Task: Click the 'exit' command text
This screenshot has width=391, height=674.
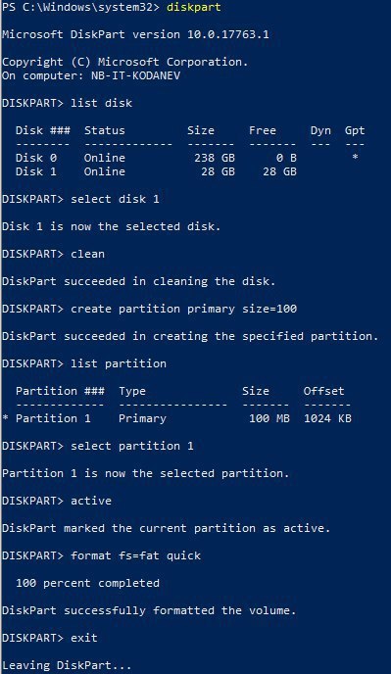Action: (84, 638)
